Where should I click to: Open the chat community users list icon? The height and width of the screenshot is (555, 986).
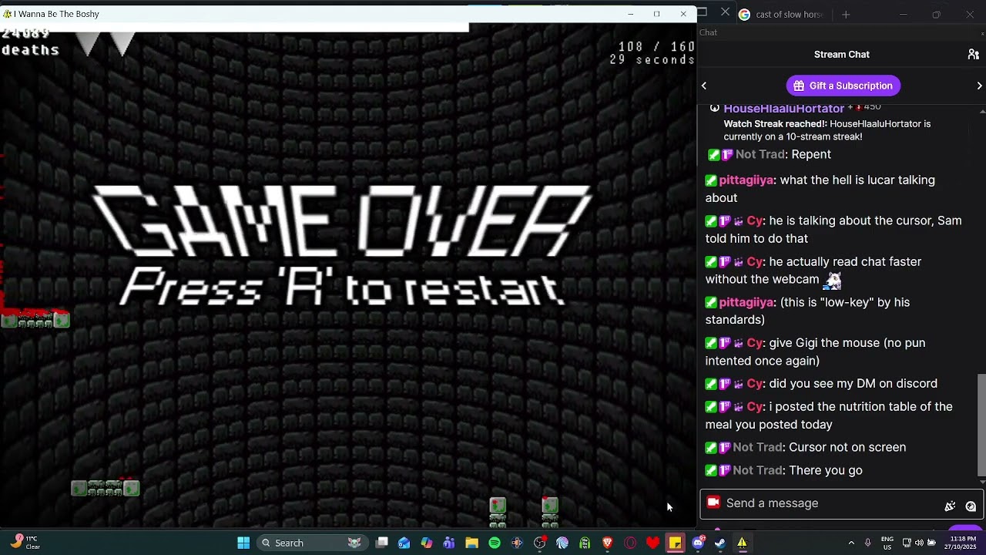[973, 55]
